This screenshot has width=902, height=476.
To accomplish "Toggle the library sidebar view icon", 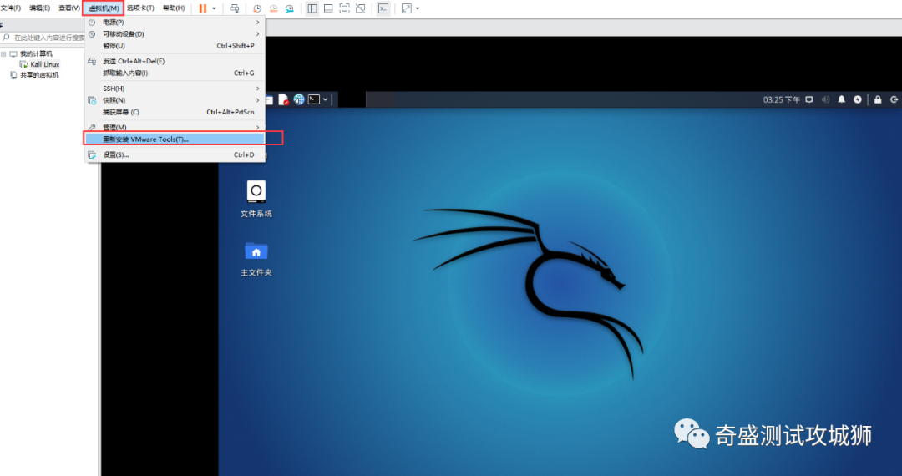I will pos(312,8).
